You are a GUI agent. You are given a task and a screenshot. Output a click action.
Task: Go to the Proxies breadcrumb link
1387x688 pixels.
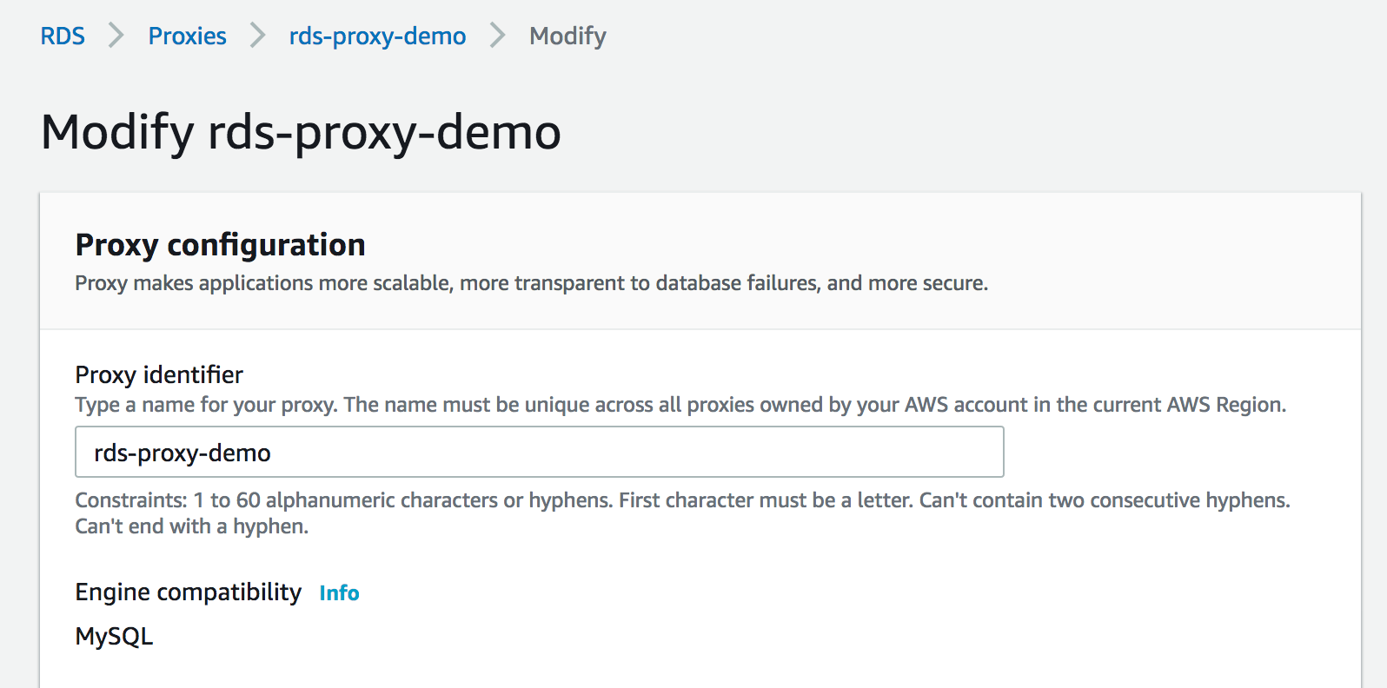(187, 36)
